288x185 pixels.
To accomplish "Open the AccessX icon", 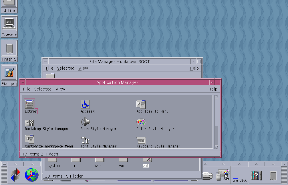I will click(85, 104).
